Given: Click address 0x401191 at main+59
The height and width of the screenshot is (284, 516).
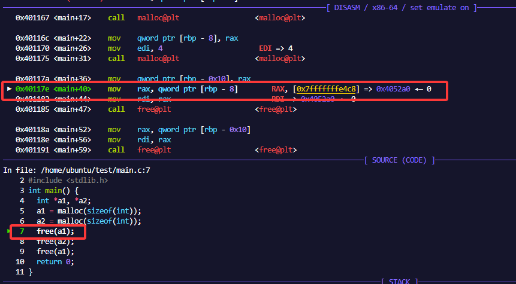Looking at the screenshot, I should (x=33, y=150).
